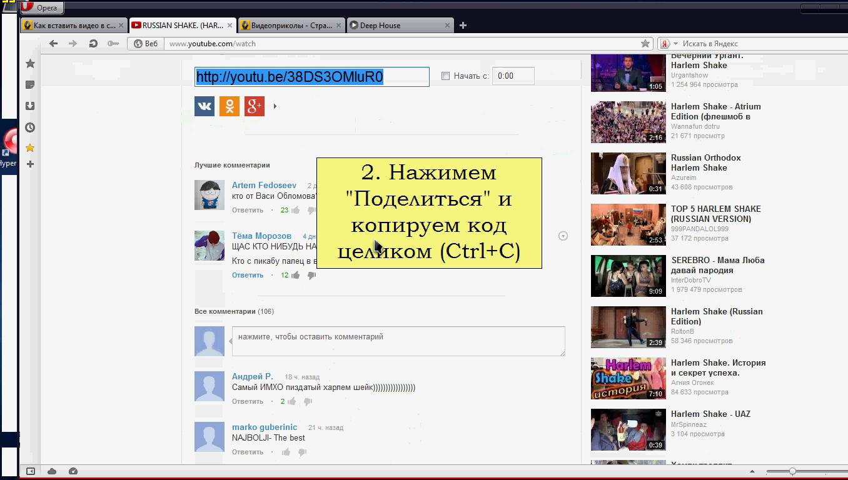The width and height of the screenshot is (848, 480).
Task: Adjust the page zoom slider handle
Action: pyautogui.click(x=792, y=471)
